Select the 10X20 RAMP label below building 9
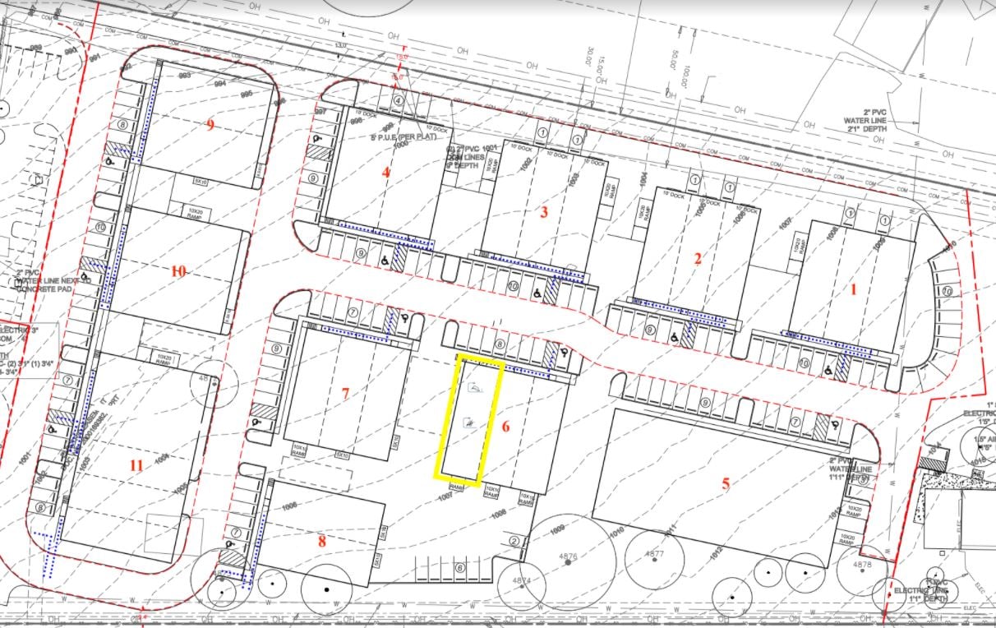 196,213
